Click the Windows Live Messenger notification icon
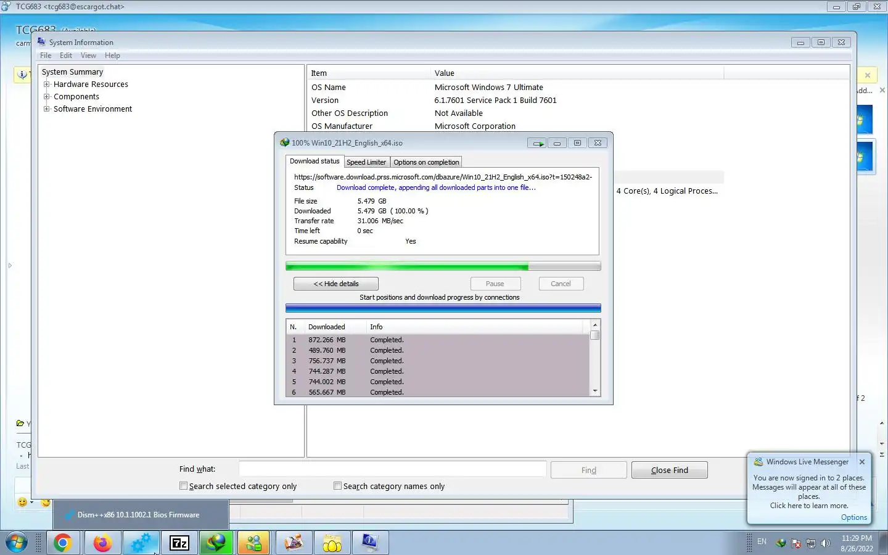This screenshot has width=888, height=555. point(758,462)
